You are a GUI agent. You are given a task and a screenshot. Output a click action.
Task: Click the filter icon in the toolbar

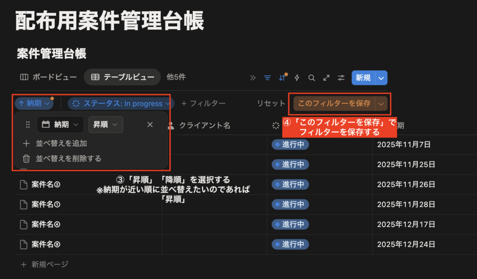pyautogui.click(x=267, y=78)
